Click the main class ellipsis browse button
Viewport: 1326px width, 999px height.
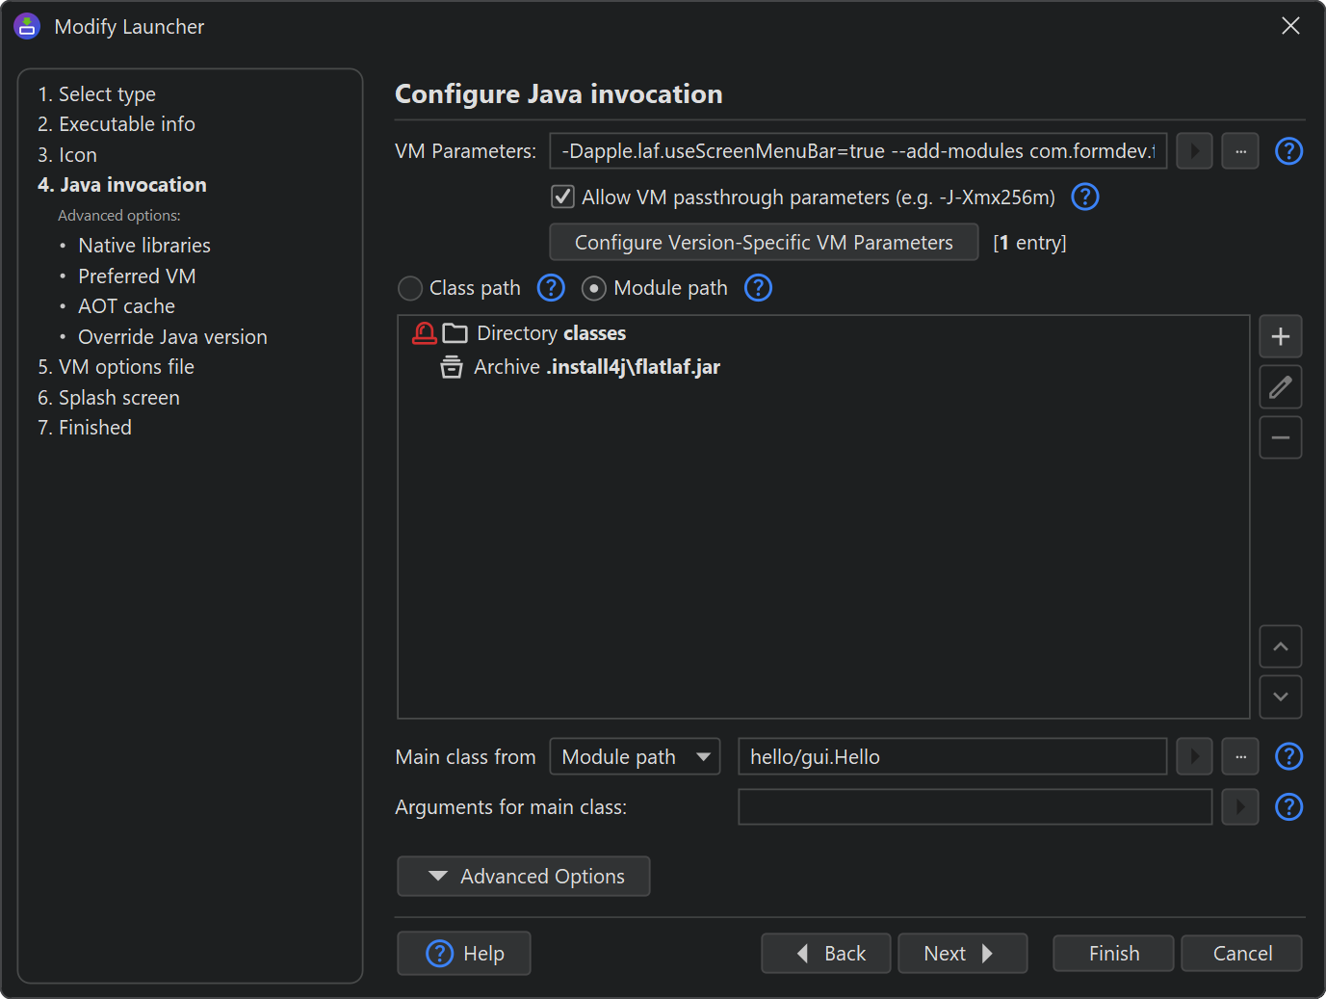pyautogui.click(x=1240, y=756)
